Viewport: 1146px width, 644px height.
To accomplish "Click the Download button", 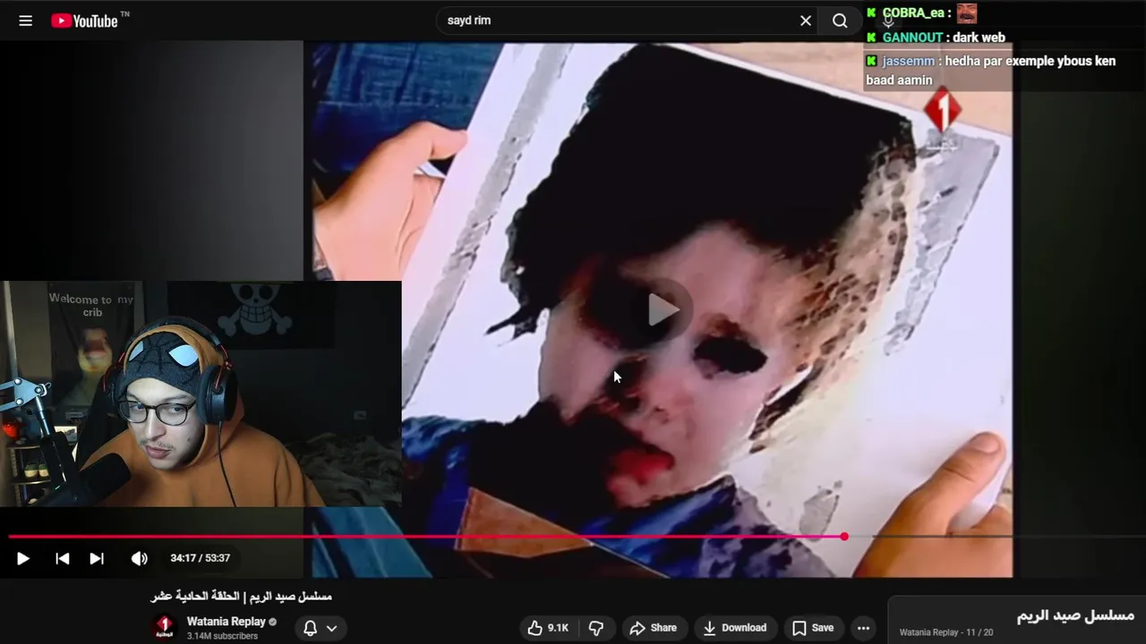I will (x=734, y=628).
